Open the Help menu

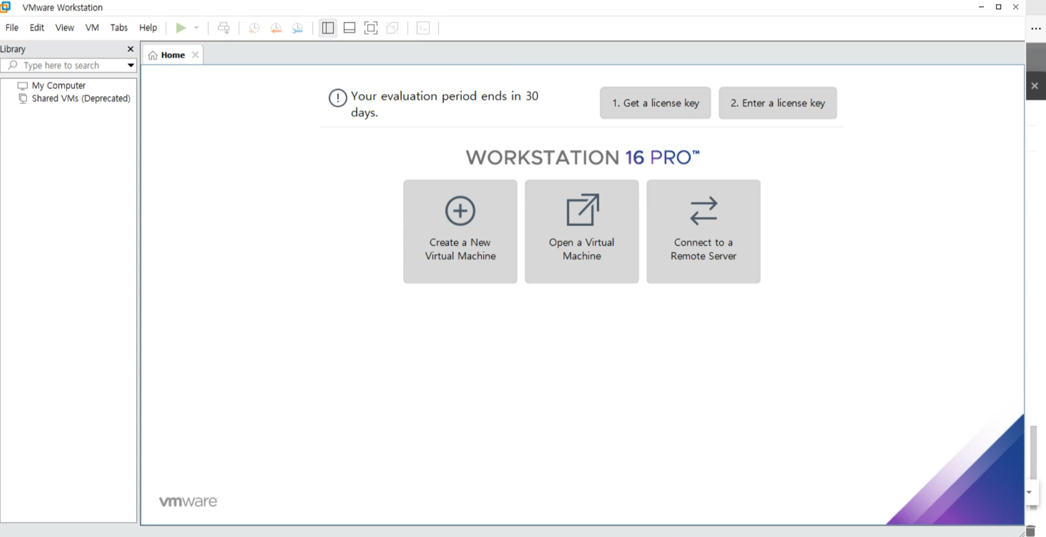(x=148, y=28)
